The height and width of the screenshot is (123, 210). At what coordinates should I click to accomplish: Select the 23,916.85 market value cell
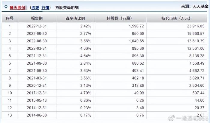tap(177, 26)
